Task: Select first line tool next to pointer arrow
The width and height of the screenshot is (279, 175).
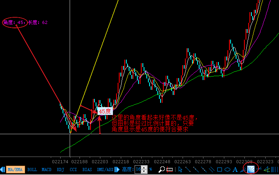Action: tap(188, 170)
